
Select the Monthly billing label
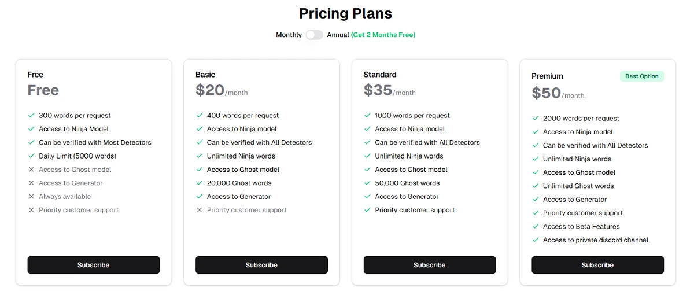coord(289,35)
